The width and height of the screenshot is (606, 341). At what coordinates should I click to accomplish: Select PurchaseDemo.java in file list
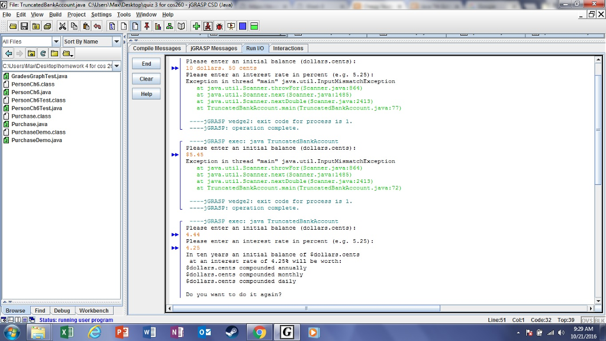(x=33, y=140)
